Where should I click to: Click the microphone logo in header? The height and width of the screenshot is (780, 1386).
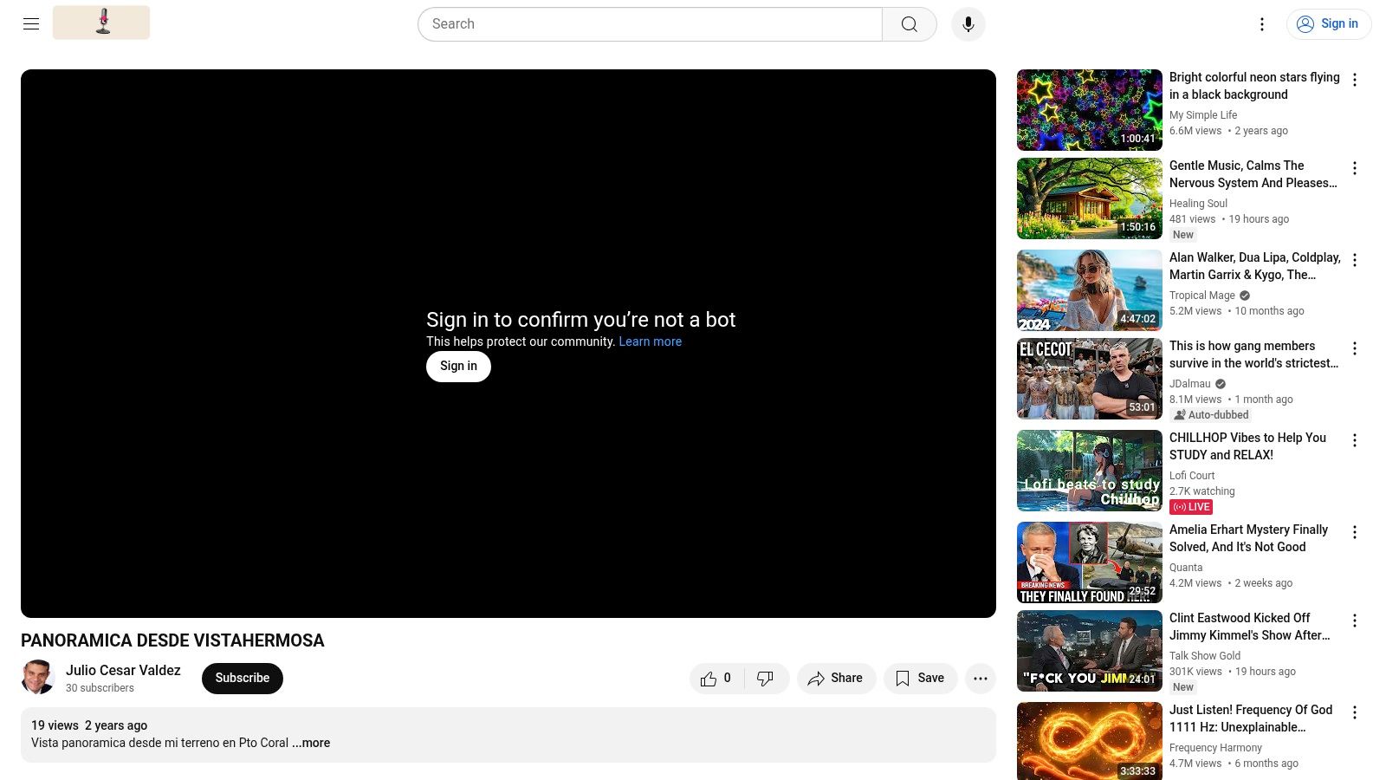101,23
